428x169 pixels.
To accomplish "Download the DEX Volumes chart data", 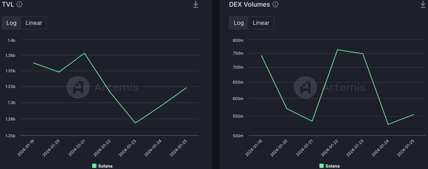I will click(423, 4).
